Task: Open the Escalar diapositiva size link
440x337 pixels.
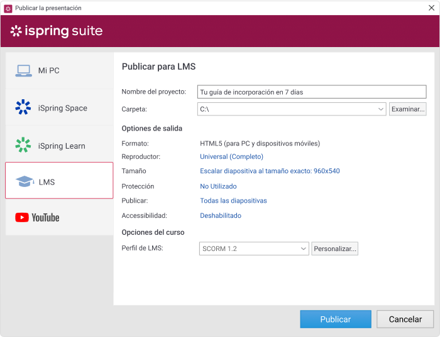Action: click(x=270, y=171)
